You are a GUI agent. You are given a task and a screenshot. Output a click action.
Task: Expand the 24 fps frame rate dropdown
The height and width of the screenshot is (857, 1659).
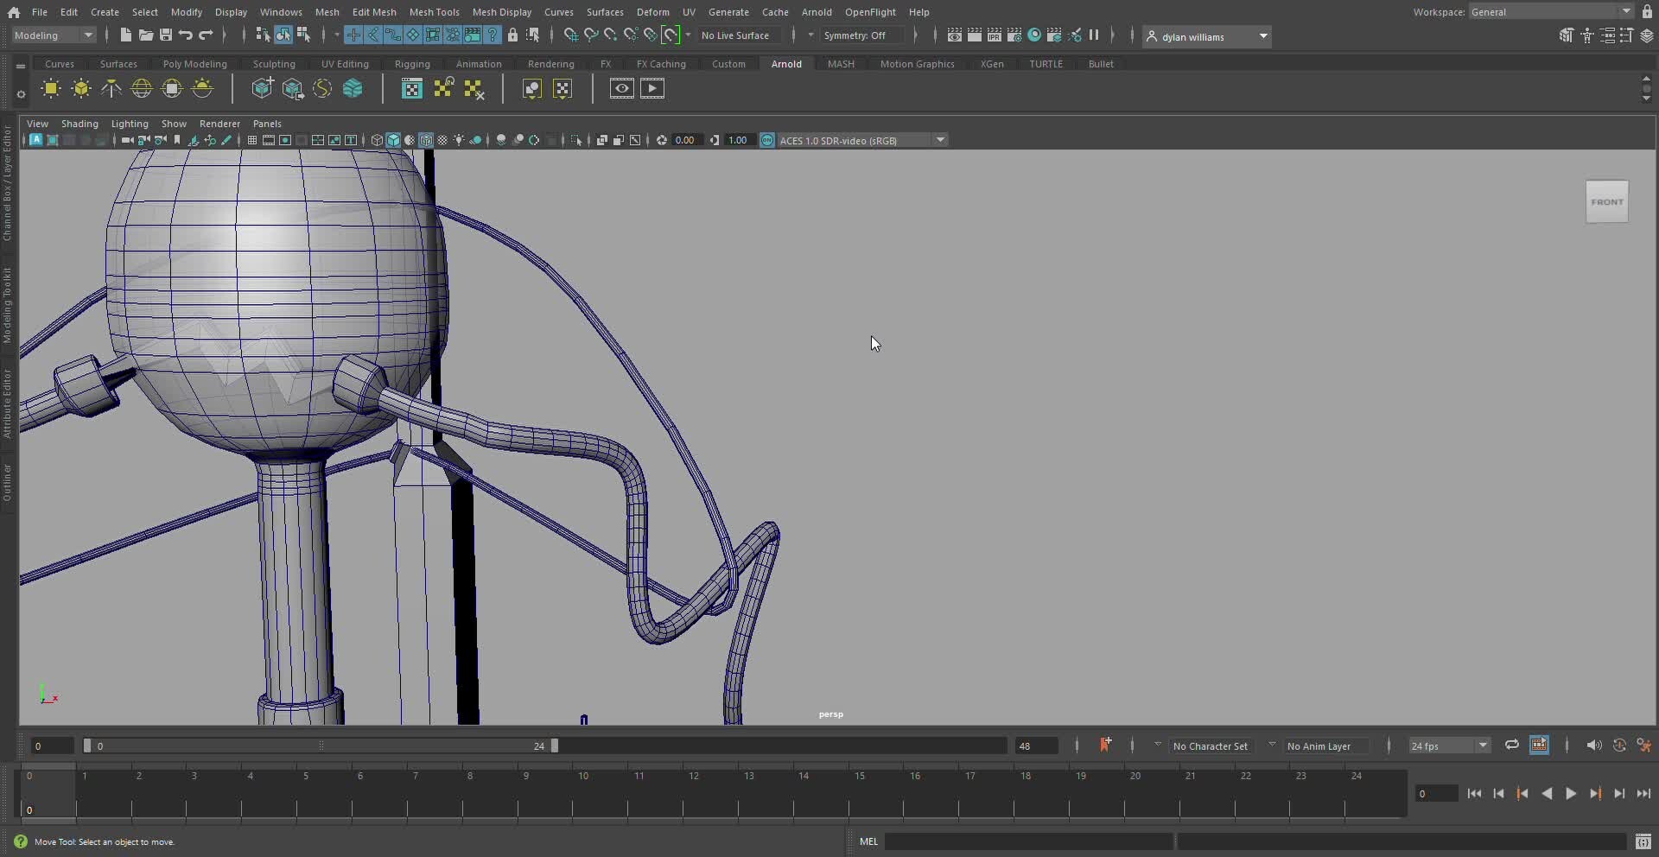coord(1483,746)
